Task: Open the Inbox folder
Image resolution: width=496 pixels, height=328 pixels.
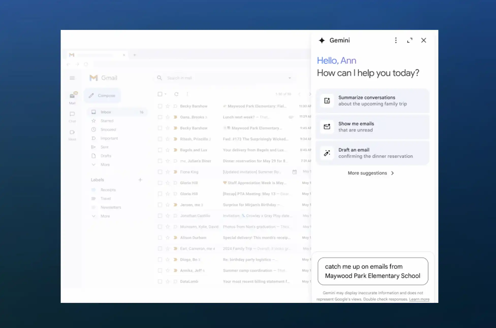Action: [106, 112]
